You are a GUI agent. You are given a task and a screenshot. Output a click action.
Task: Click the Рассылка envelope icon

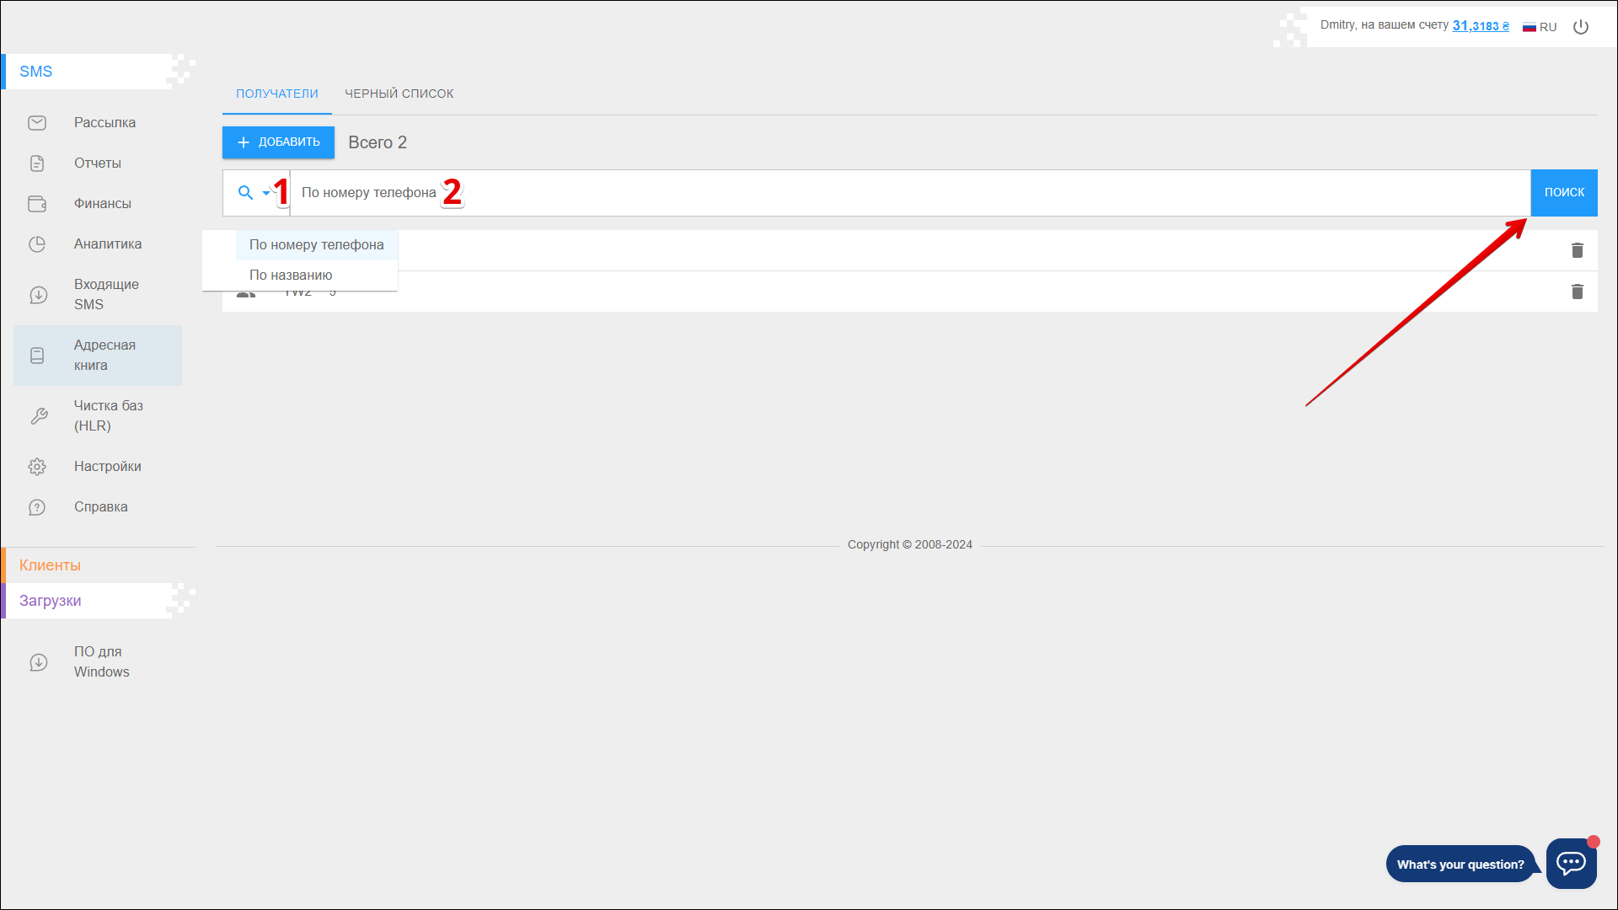click(x=37, y=123)
